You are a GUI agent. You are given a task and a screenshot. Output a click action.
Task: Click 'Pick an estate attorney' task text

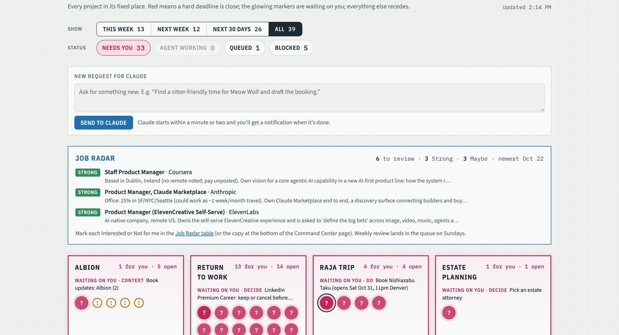click(x=492, y=294)
